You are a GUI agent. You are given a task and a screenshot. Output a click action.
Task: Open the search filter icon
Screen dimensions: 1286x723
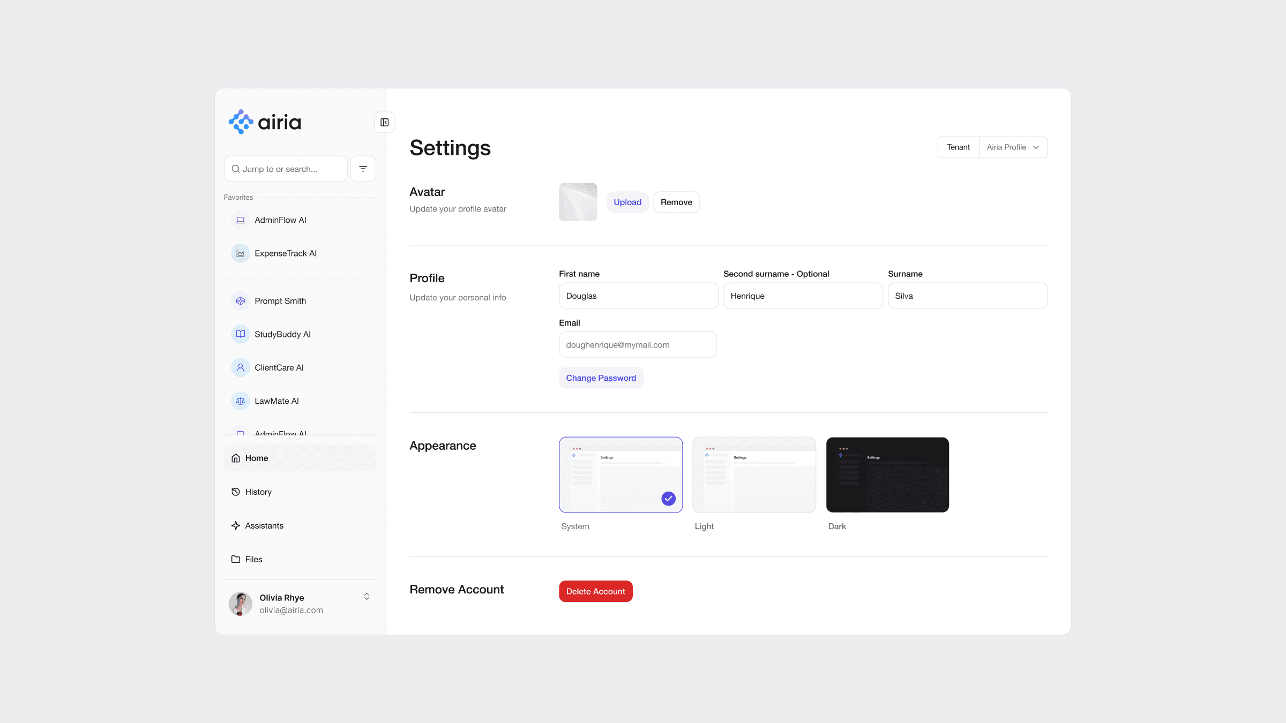coord(363,169)
